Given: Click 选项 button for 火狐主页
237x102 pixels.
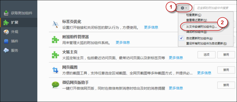Looking at the screenshot, I should pos(206,55).
